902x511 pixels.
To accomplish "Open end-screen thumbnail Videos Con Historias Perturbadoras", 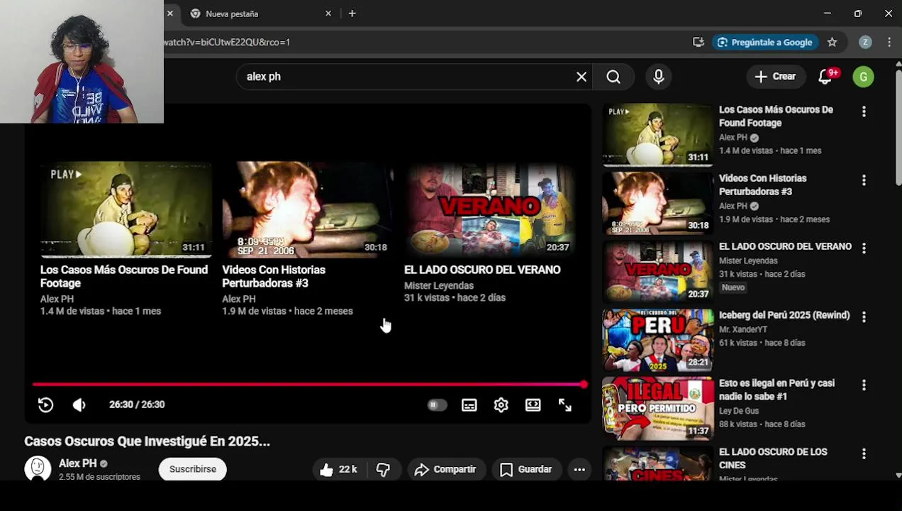I will pos(308,209).
